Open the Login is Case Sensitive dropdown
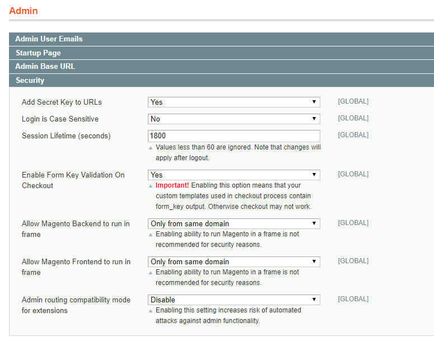This screenshot has width=434, height=341. (x=234, y=119)
